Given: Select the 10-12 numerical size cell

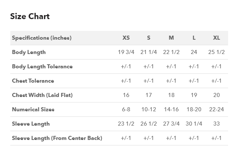Looking at the screenshot, I should [149, 109].
